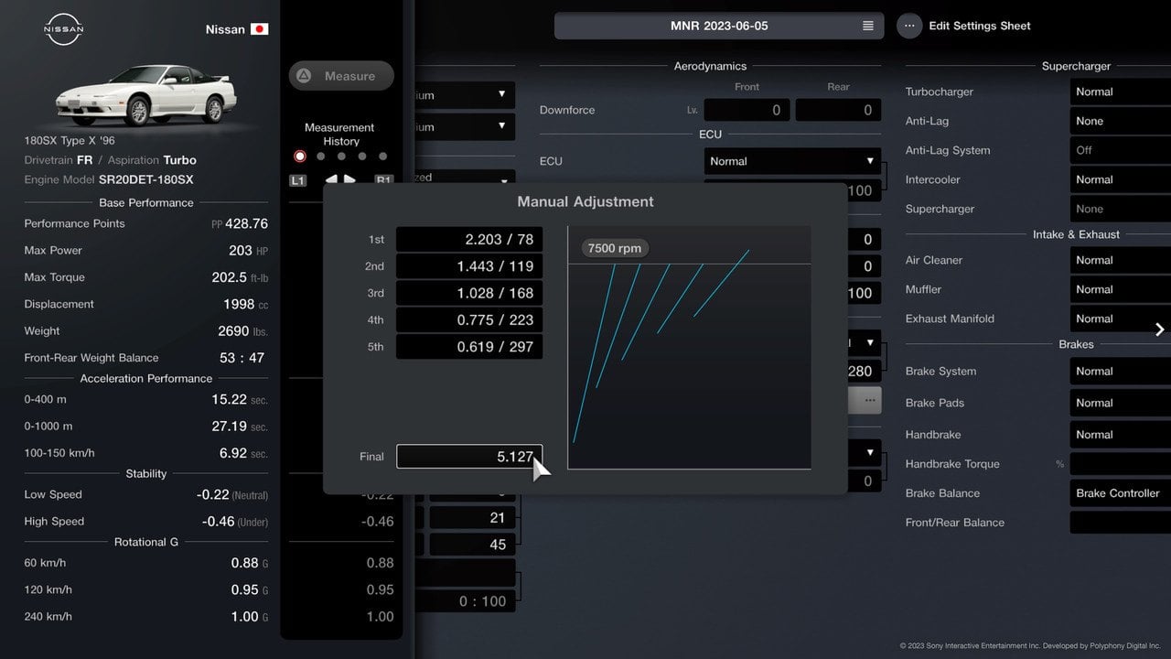1171x659 pixels.
Task: Select the third measurement history dot
Action: tap(341, 157)
